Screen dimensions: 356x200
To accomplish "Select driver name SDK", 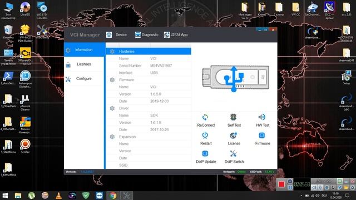I will click(x=154, y=116).
